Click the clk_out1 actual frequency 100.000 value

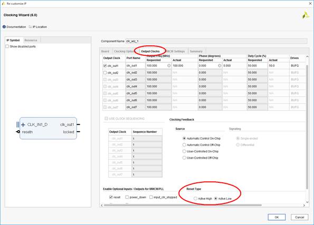pyautogui.click(x=178, y=65)
